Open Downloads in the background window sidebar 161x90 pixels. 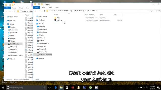pyautogui.click(x=14, y=33)
